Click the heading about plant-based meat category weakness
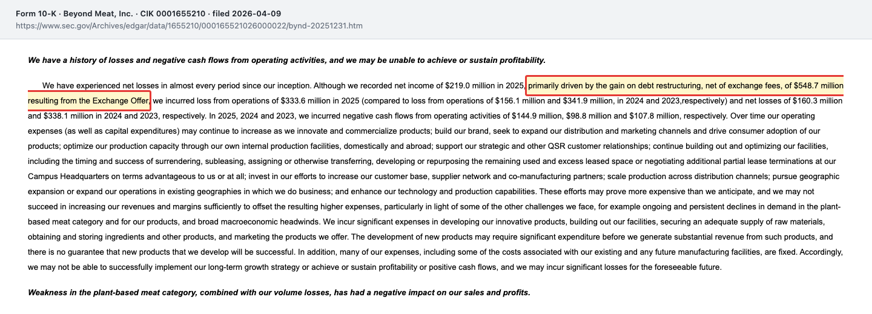This screenshot has height=314, width=872. click(279, 292)
